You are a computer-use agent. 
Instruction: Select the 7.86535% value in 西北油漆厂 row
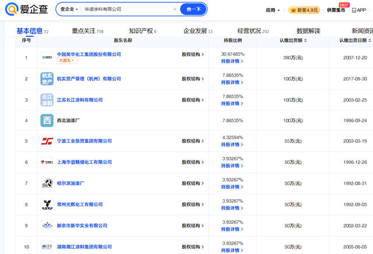coord(233,120)
